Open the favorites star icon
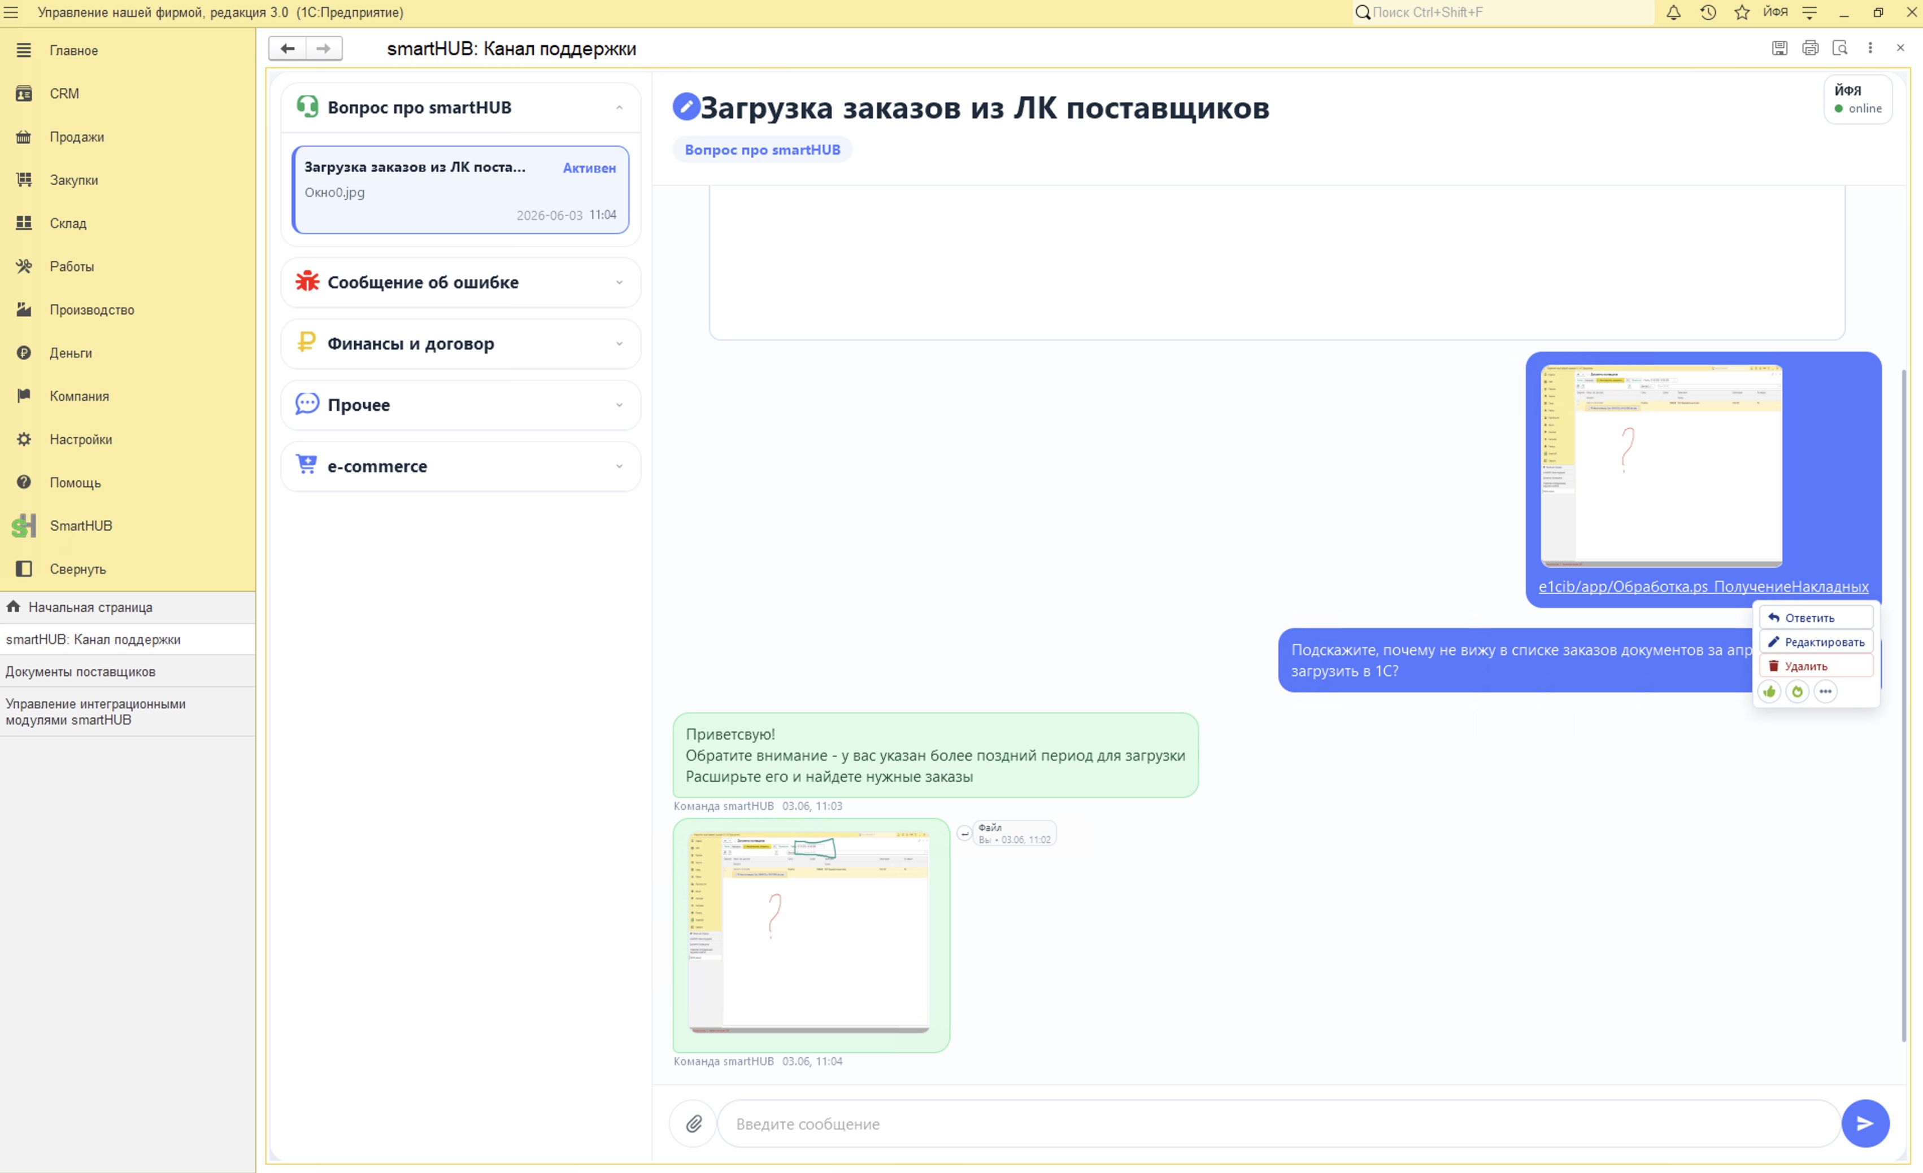This screenshot has width=1923, height=1173. click(1742, 12)
